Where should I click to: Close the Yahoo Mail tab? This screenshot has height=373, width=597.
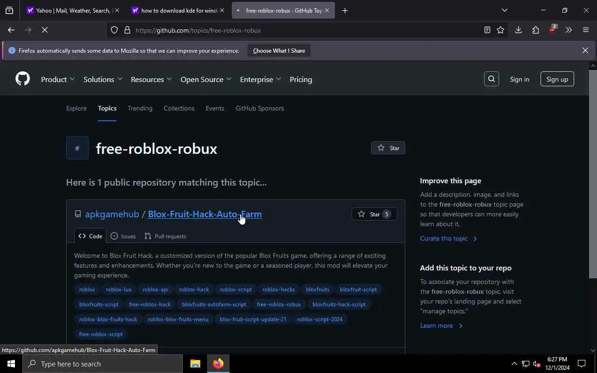(x=117, y=10)
